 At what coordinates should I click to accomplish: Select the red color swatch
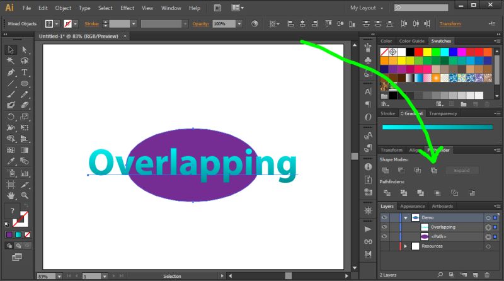pos(418,52)
